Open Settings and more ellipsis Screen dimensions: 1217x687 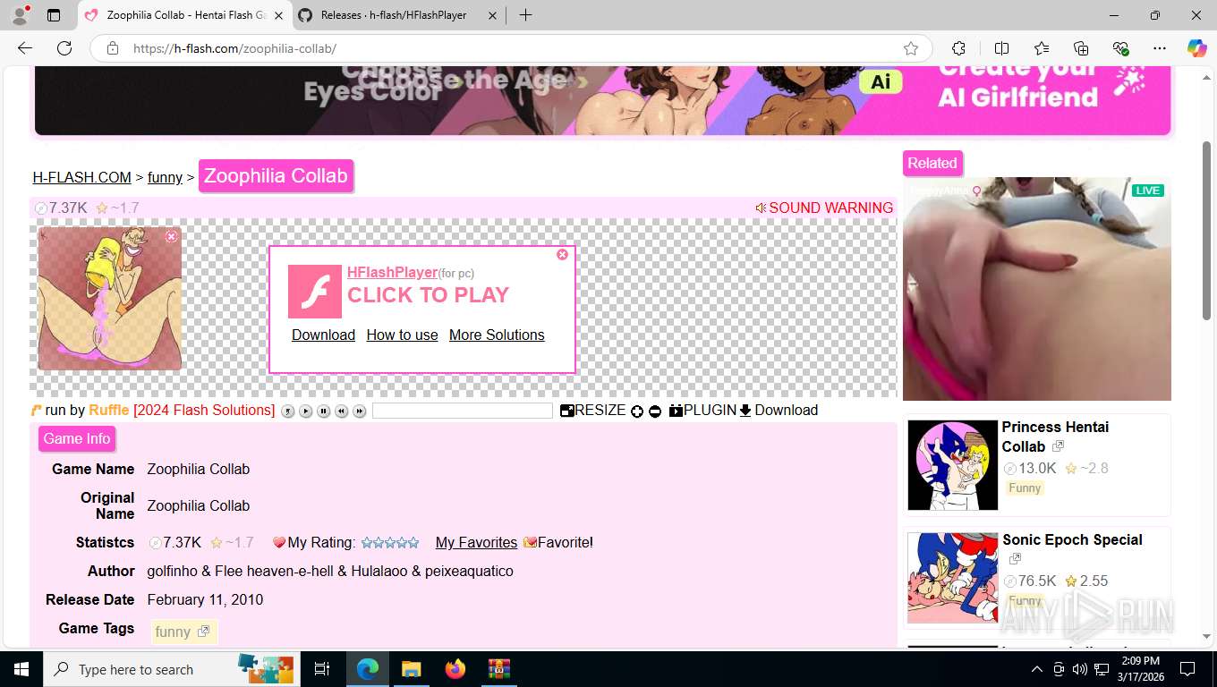(x=1160, y=48)
